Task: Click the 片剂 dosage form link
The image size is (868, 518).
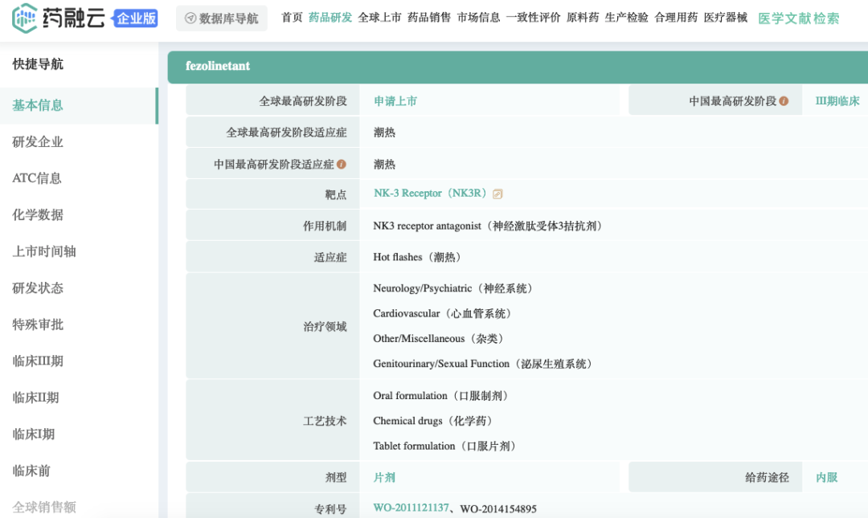Action: coord(384,477)
